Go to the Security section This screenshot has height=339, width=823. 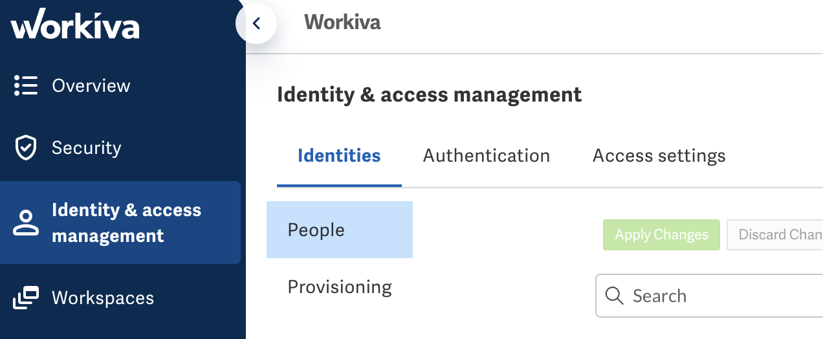(x=87, y=148)
